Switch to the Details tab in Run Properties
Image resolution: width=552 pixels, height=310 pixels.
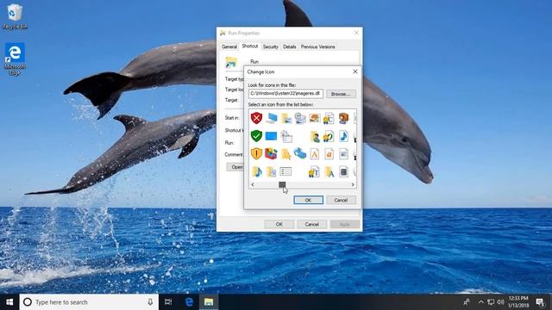pyautogui.click(x=290, y=46)
